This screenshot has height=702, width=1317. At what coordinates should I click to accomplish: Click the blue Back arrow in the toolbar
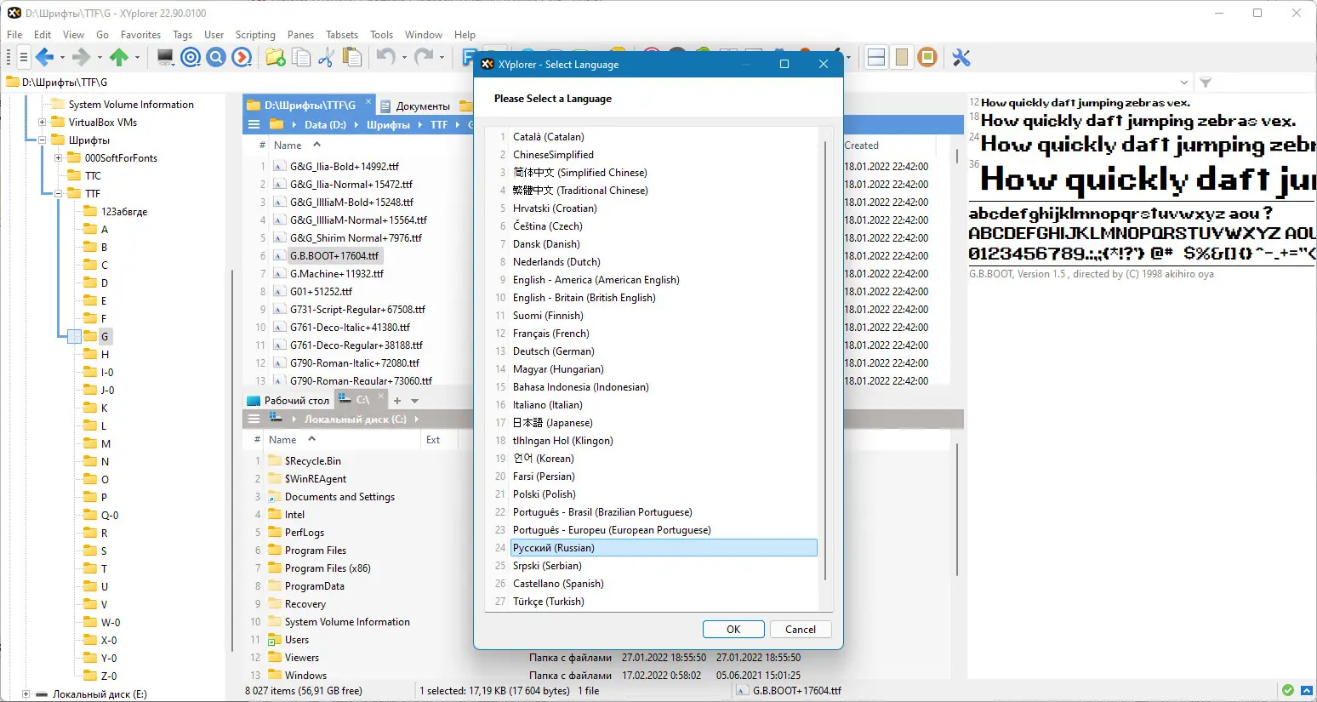(x=44, y=57)
